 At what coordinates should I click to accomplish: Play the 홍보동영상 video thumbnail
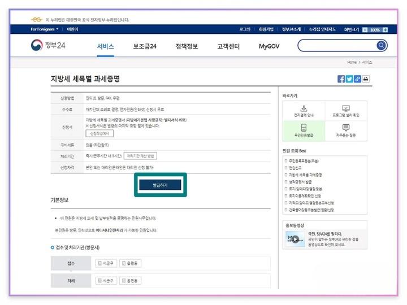[295, 239]
